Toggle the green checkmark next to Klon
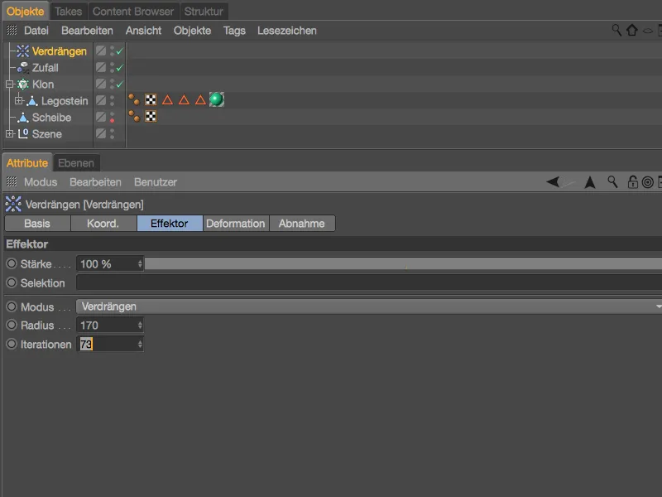This screenshot has width=662, height=497. tap(121, 84)
